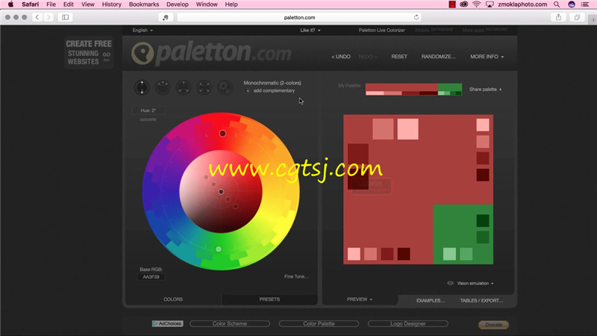Open the Apple menu
This screenshot has height=336, width=597.
pos(10,4)
